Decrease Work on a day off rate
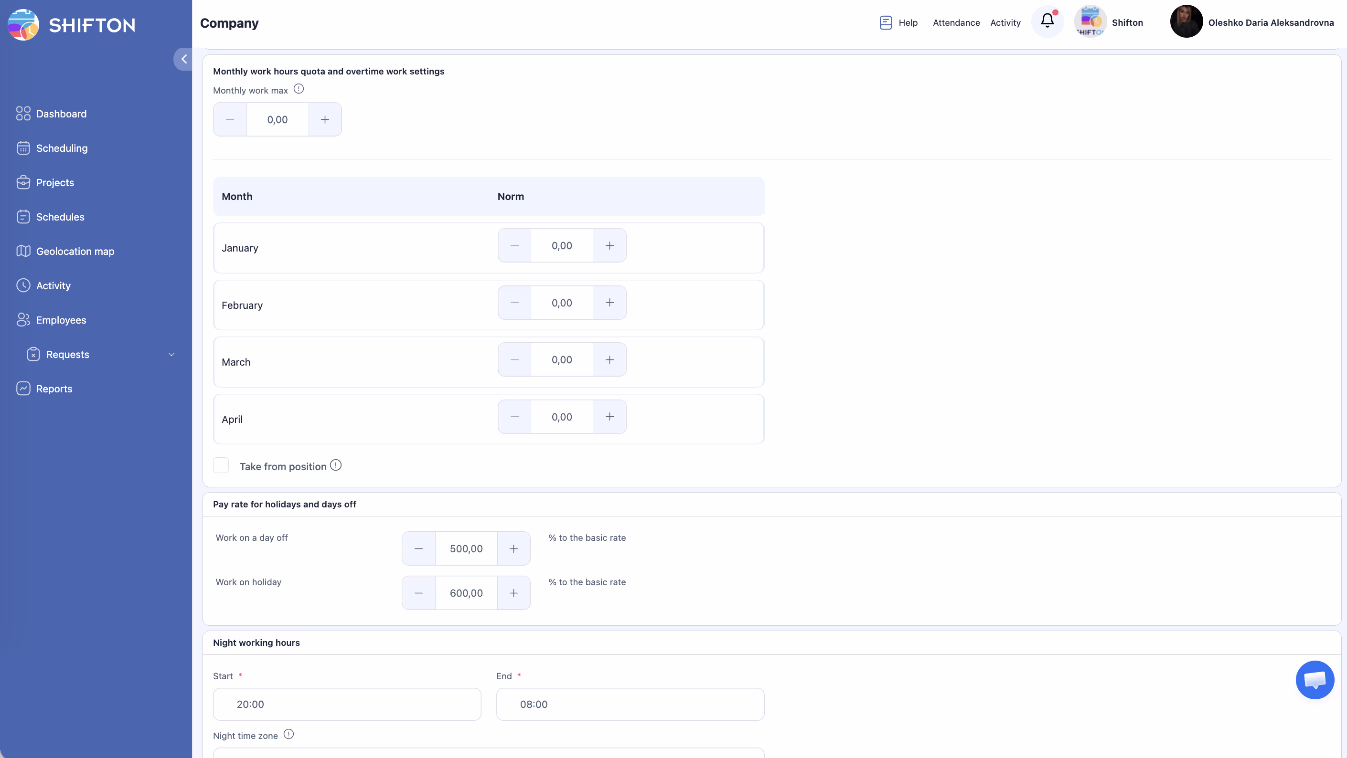This screenshot has height=758, width=1347. pyautogui.click(x=418, y=548)
